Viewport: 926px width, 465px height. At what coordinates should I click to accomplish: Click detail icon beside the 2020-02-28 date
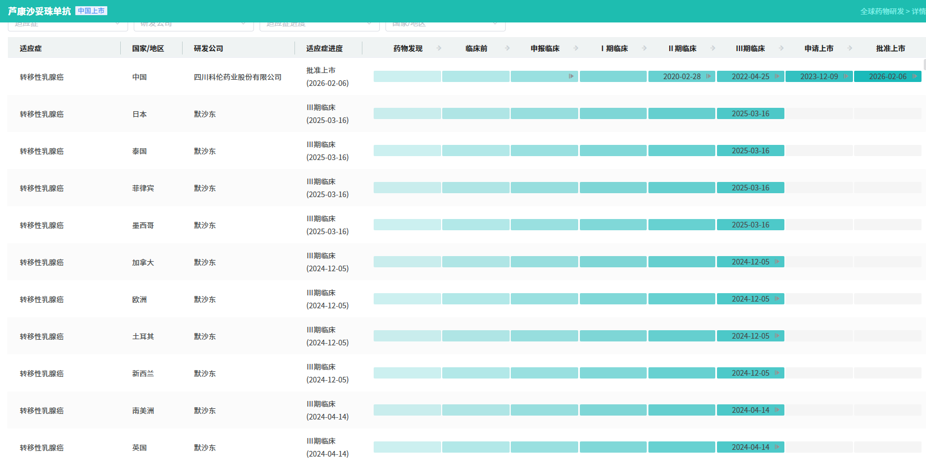click(x=709, y=76)
